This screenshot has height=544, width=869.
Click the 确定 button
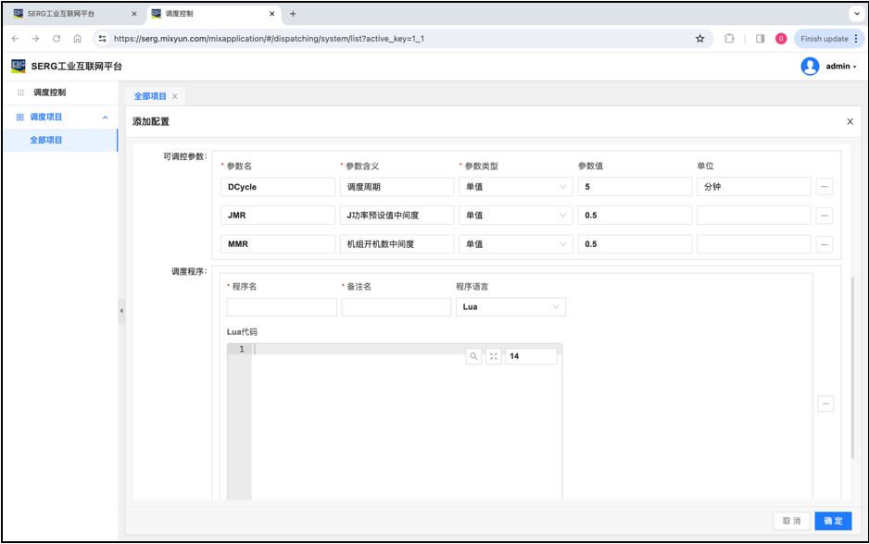(833, 521)
